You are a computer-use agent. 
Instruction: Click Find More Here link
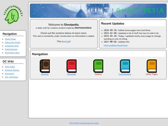click(12, 53)
